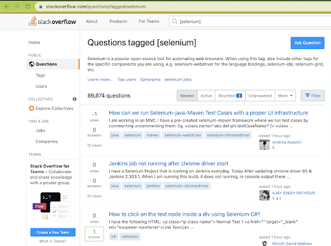
Task: Click selenium-chromedriver tag on Jenkins question
Action: pos(187,186)
